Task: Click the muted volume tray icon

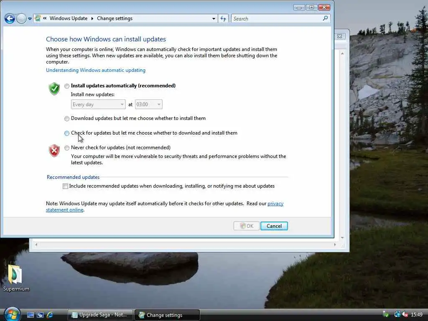Action: tap(405, 315)
